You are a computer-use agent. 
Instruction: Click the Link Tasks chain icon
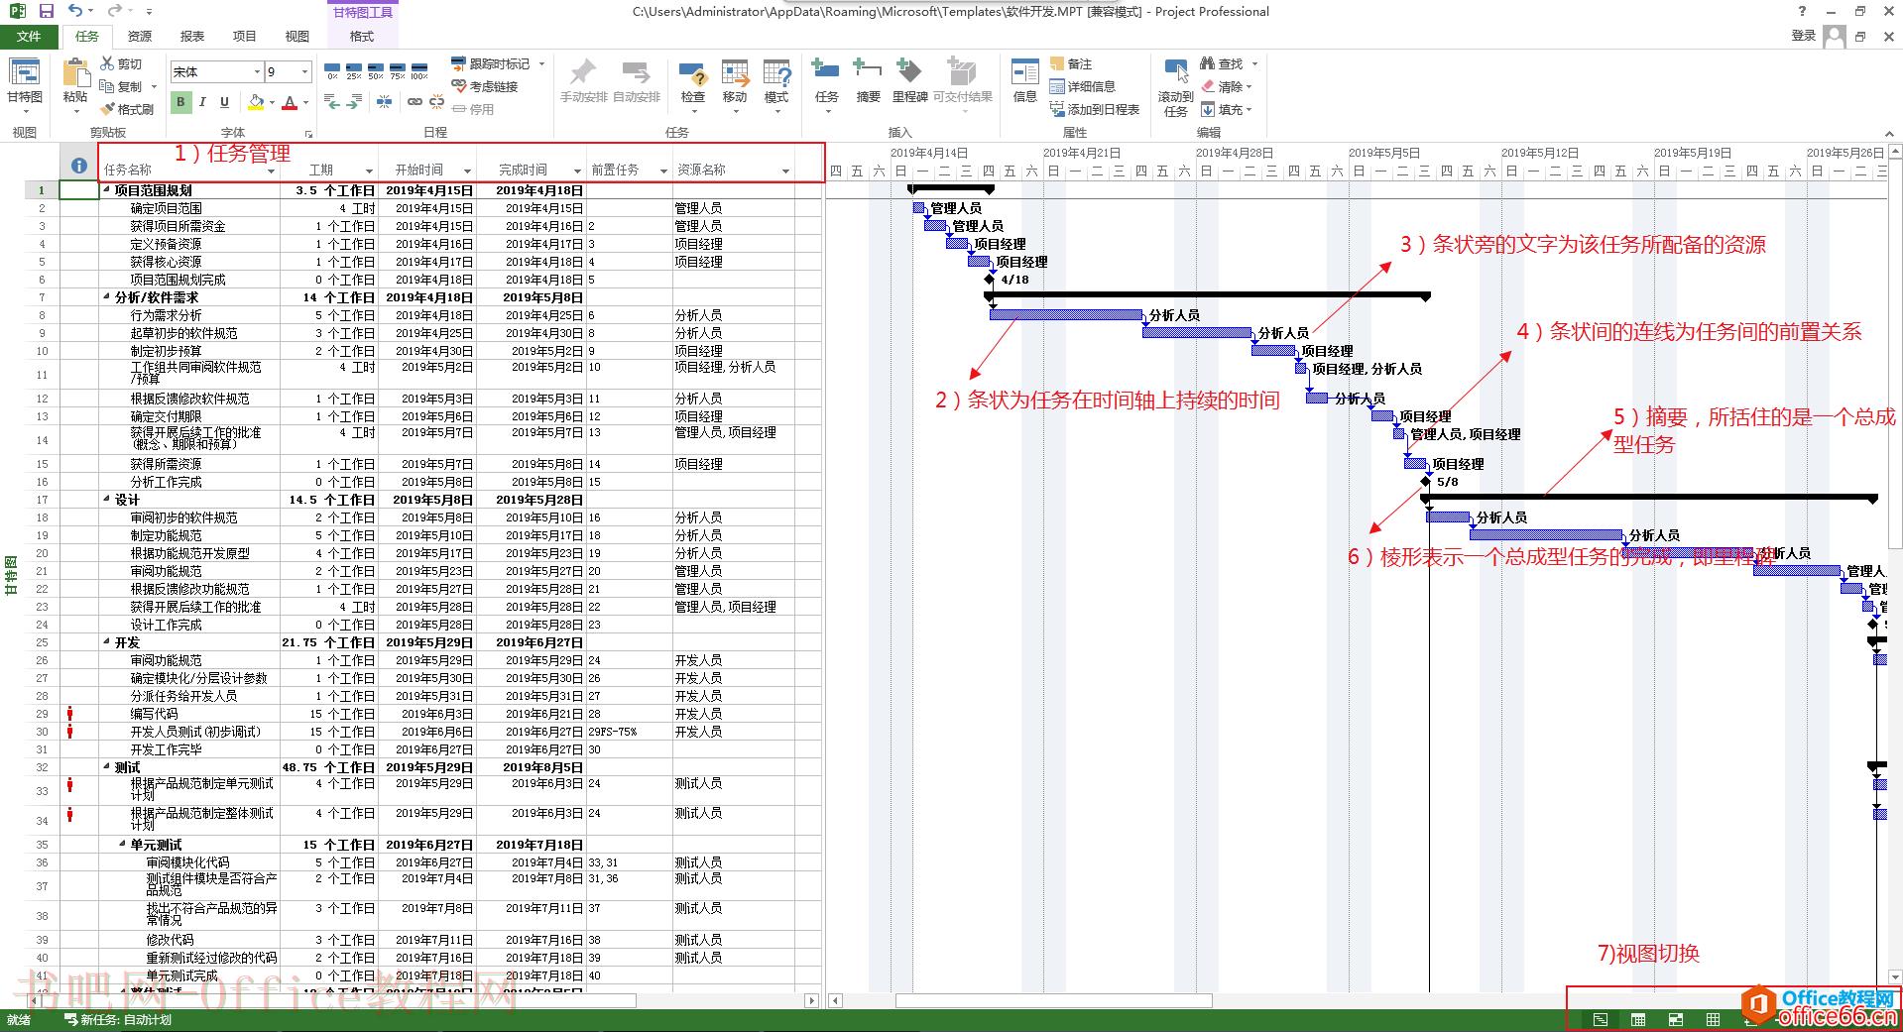[x=415, y=102]
